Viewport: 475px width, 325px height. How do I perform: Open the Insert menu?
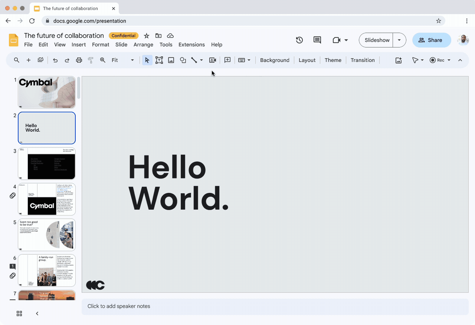79,44
